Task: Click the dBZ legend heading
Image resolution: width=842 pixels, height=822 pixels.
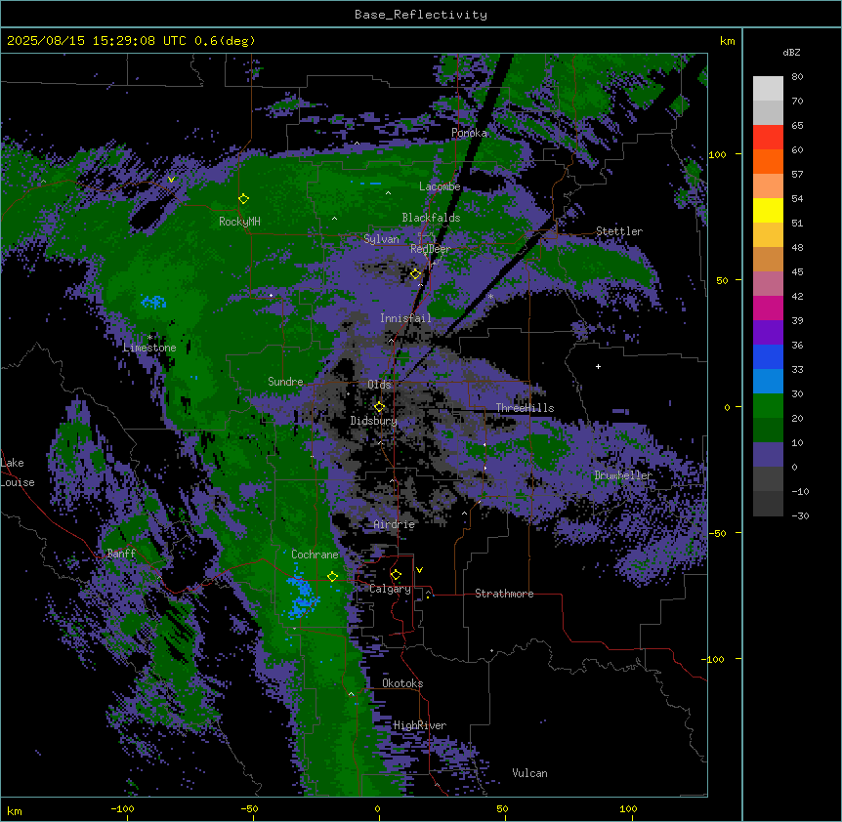Action: pos(791,53)
